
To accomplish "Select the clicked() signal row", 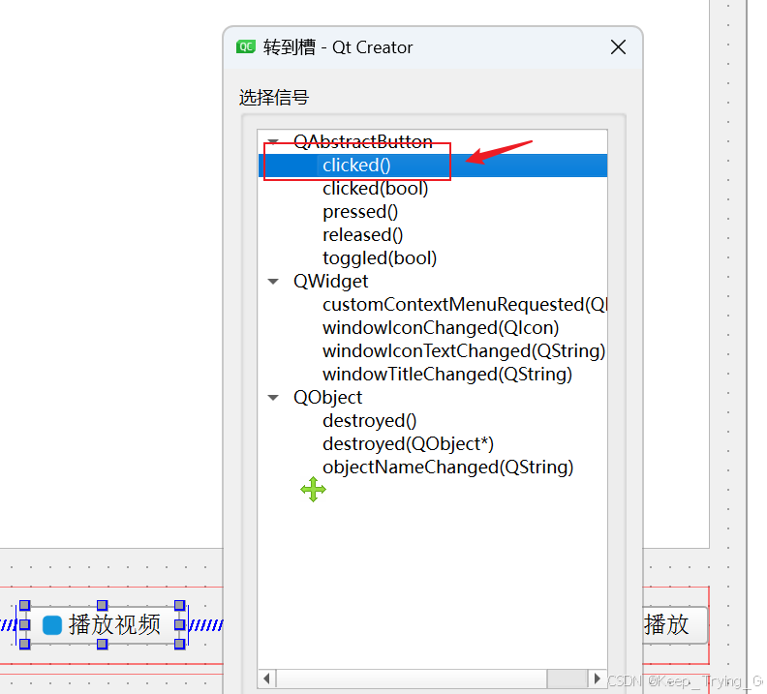I will (433, 166).
